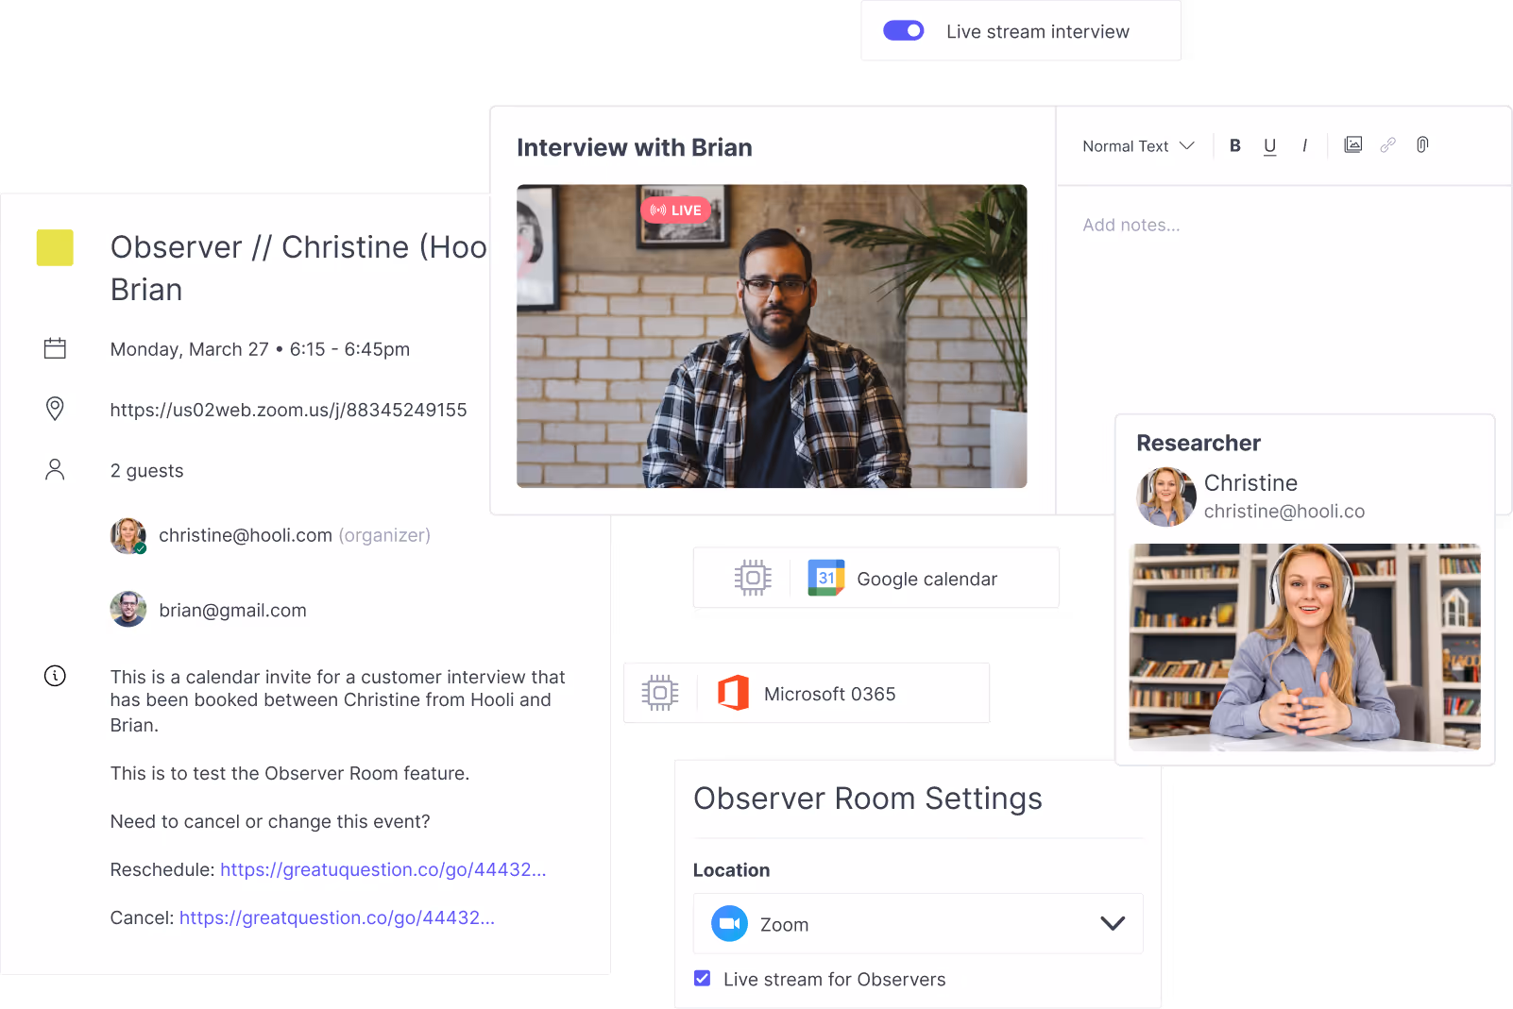The width and height of the screenshot is (1513, 1009).
Task: Click the chevron arrow in Location dropdown
Action: 1113,923
